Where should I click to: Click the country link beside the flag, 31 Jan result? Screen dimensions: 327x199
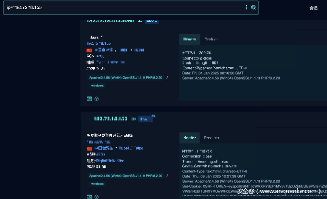tap(103, 50)
